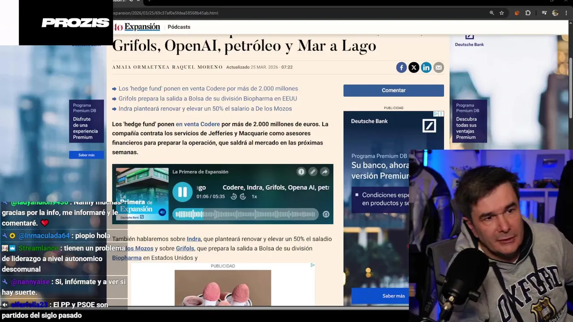Click the Comentar button
The width and height of the screenshot is (573, 322).
393,90
